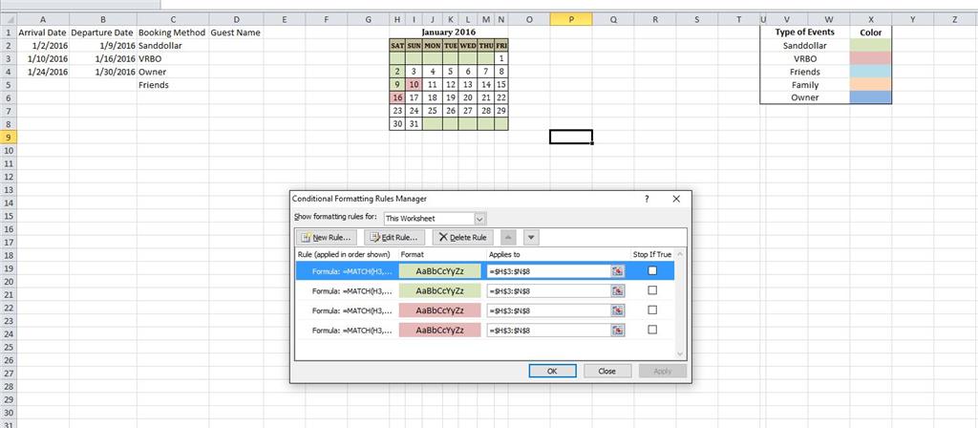
Task: Select departure date 1/16/2016 cell
Action: click(103, 58)
